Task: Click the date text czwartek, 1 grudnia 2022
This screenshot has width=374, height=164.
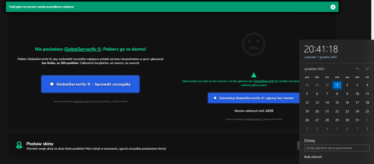Action: point(321,57)
